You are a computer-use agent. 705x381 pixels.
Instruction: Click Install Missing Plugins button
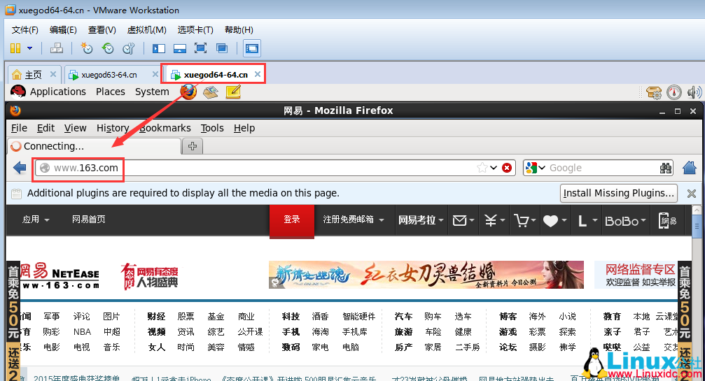tap(619, 193)
